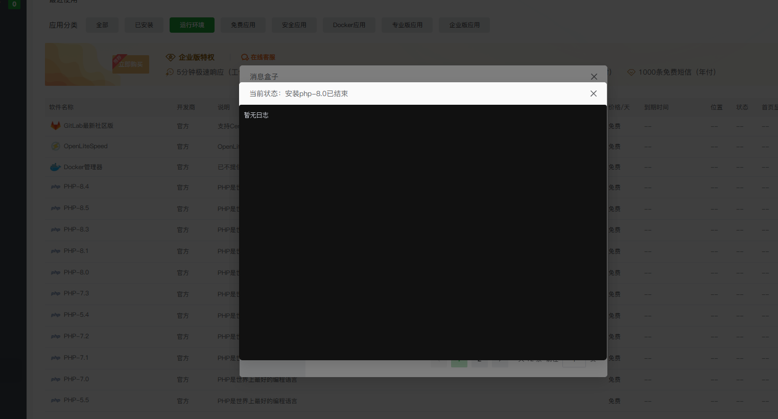Open the PHP-8.4 software entry
Viewport: 778px width, 419px height.
coord(76,187)
